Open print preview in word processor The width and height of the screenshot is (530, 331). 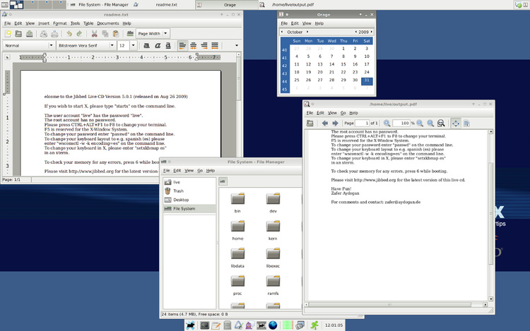click(44, 33)
